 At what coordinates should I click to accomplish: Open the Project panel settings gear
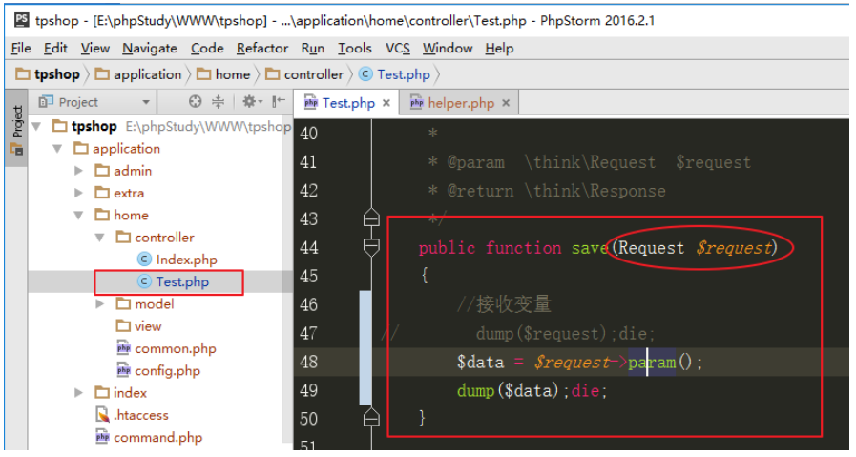tap(252, 101)
